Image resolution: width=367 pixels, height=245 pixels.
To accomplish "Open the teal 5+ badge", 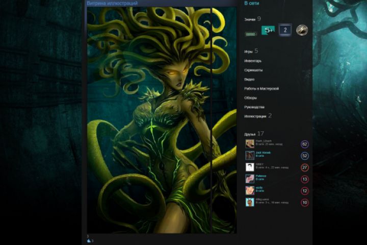I will pos(268,30).
